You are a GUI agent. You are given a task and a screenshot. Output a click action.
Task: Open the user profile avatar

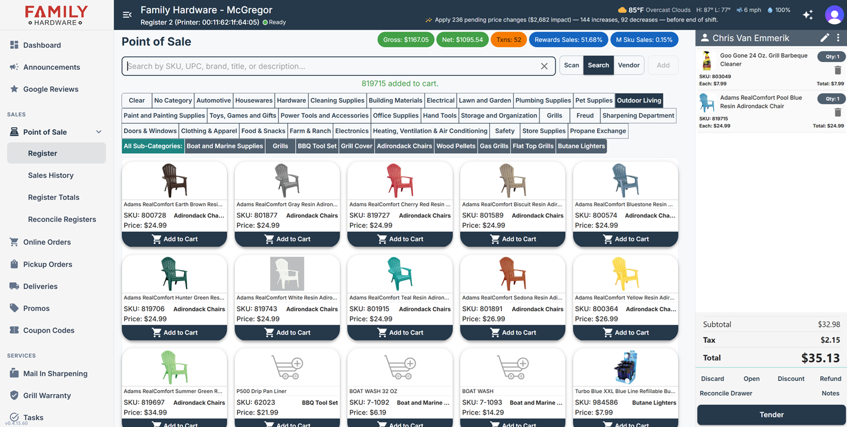pos(834,15)
